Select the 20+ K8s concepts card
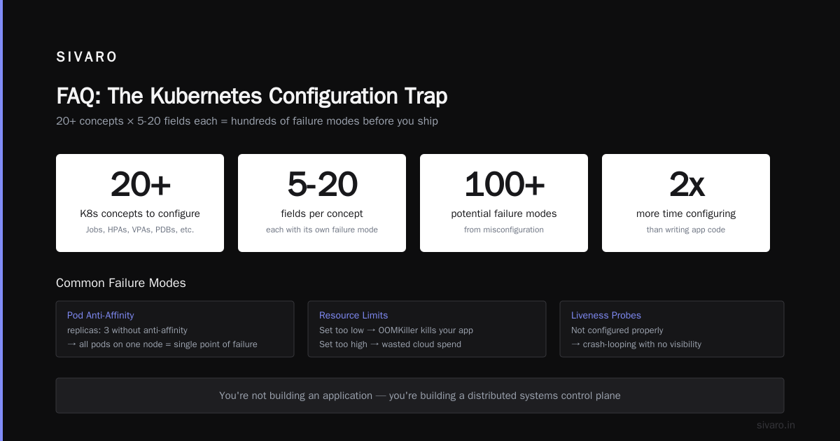This screenshot has height=441, width=840. pos(140,203)
